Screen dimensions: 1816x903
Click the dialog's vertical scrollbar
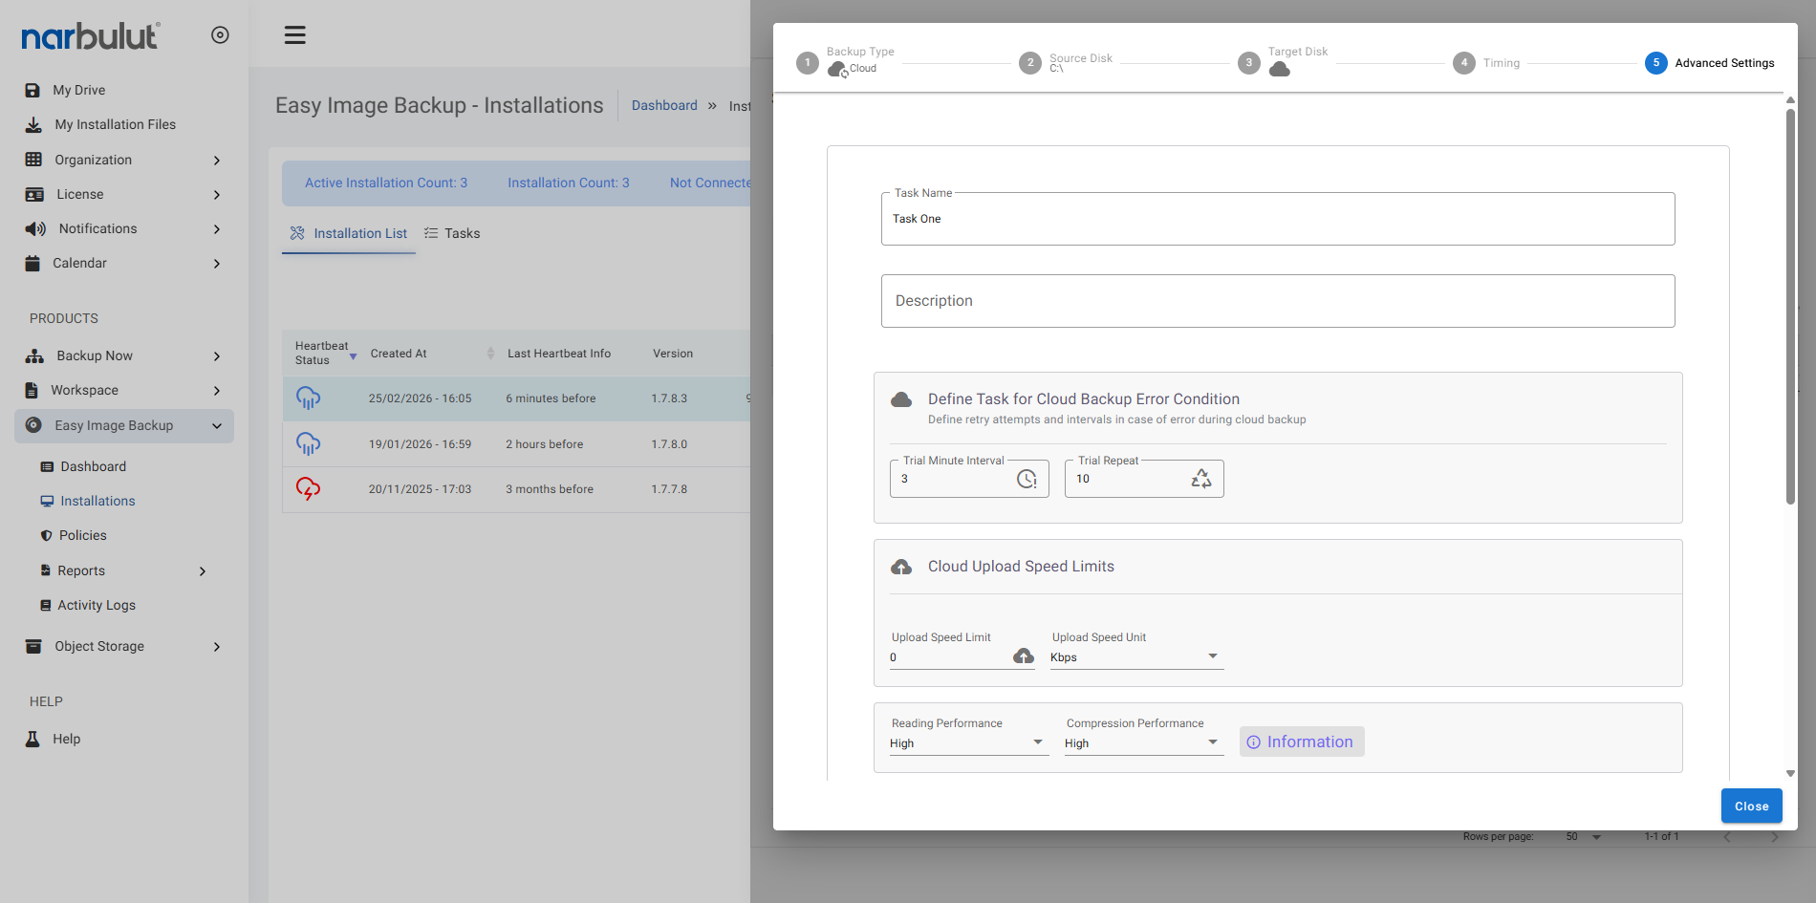tap(1790, 306)
